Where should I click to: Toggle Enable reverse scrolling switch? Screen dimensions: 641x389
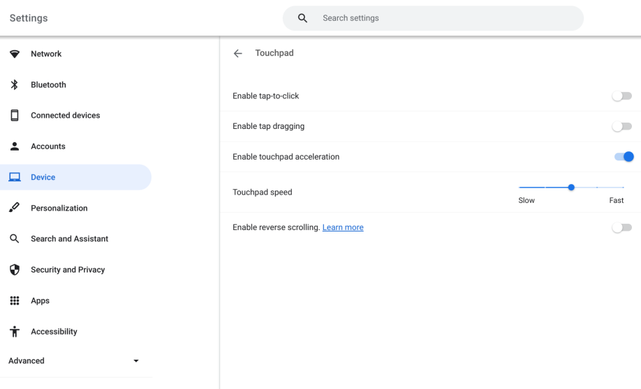621,227
